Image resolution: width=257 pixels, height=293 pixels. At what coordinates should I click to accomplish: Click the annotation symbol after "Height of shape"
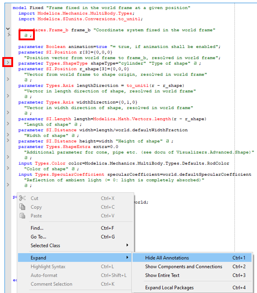tap(167, 141)
